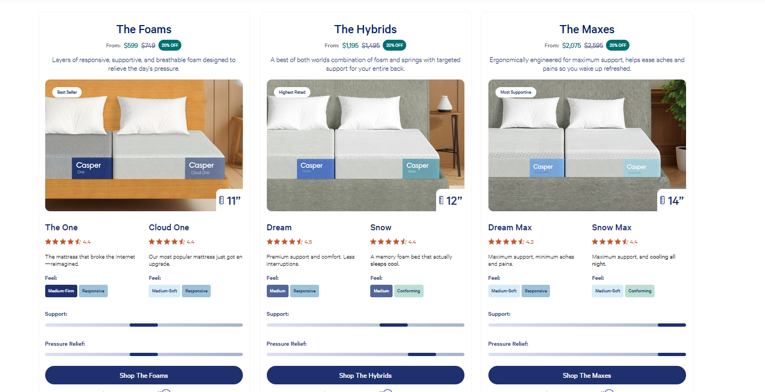Click the Hybrids Pressure Relief bar
The image size is (765, 392).
click(x=365, y=354)
